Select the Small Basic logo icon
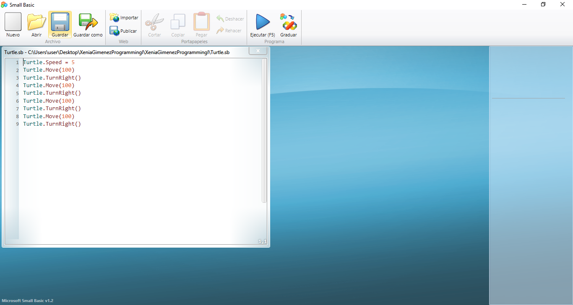This screenshot has width=573, height=305. pyautogui.click(x=4, y=5)
